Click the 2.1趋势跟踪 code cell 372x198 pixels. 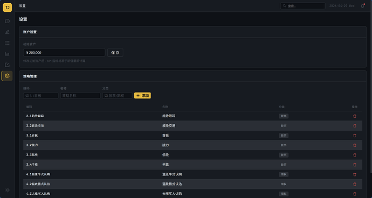(x=35, y=116)
